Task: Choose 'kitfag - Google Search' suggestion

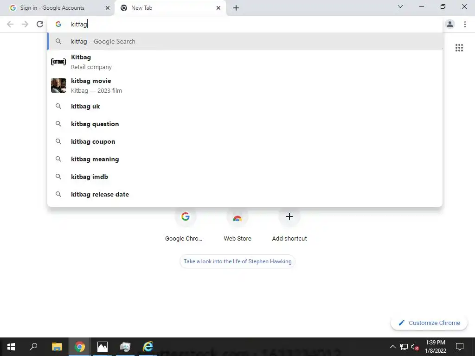Action: (x=245, y=41)
